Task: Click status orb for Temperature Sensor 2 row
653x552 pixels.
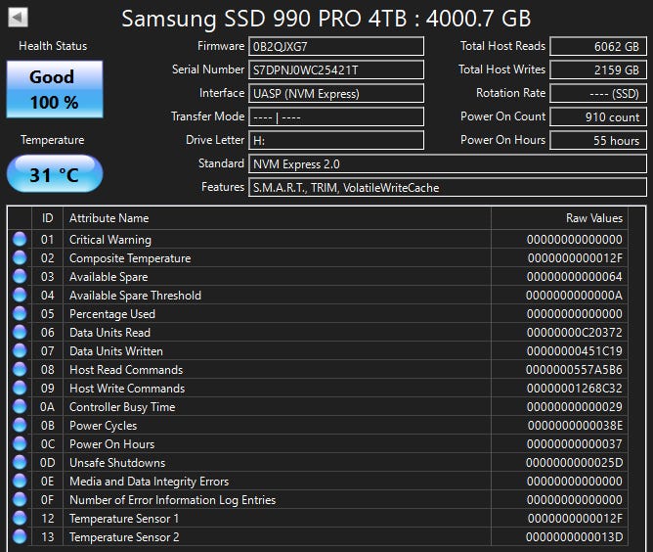Action: tap(20, 536)
